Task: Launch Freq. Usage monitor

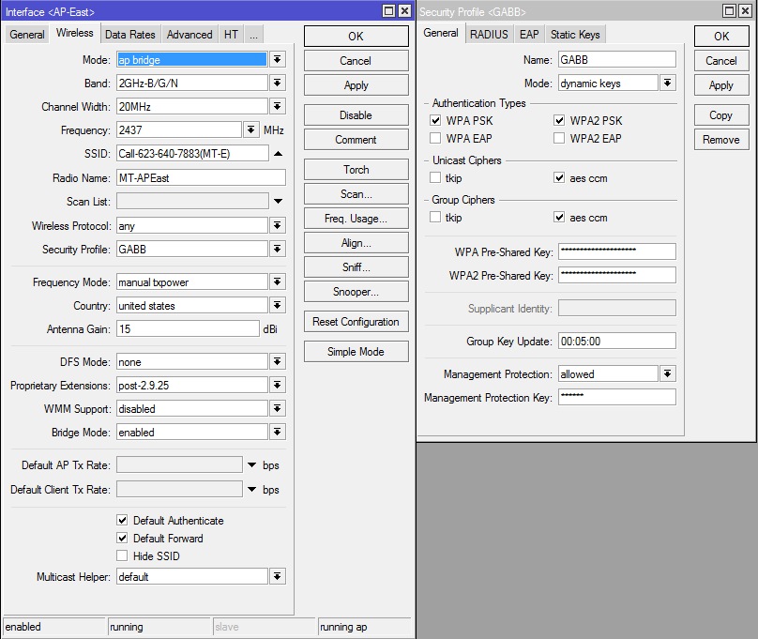Action: (355, 219)
